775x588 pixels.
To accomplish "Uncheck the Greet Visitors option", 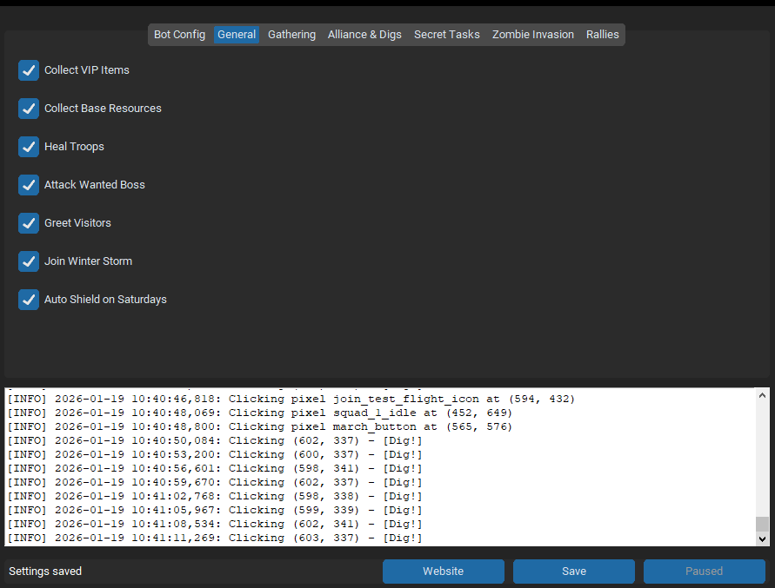I will [29, 223].
